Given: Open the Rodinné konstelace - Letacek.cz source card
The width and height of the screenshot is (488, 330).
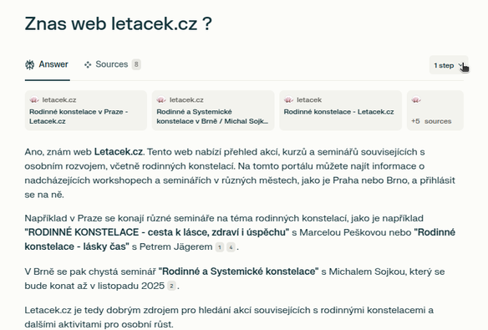Looking at the screenshot, I should click(x=340, y=110).
